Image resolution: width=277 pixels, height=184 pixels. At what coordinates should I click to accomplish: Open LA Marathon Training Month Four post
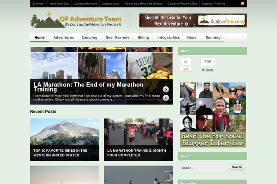pos(138,140)
